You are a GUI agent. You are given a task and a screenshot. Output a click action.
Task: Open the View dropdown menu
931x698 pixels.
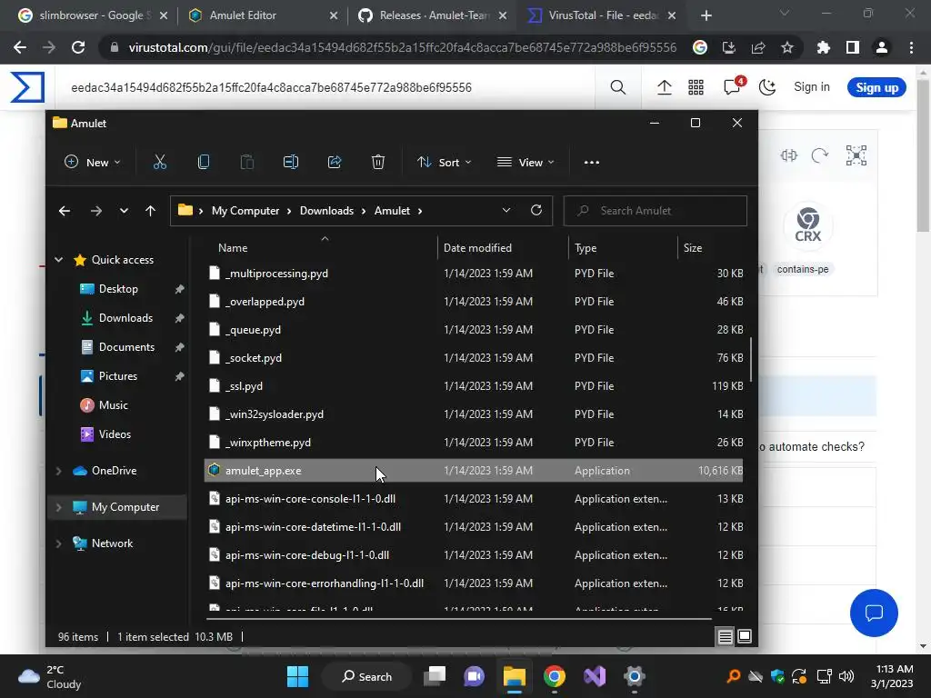point(526,162)
